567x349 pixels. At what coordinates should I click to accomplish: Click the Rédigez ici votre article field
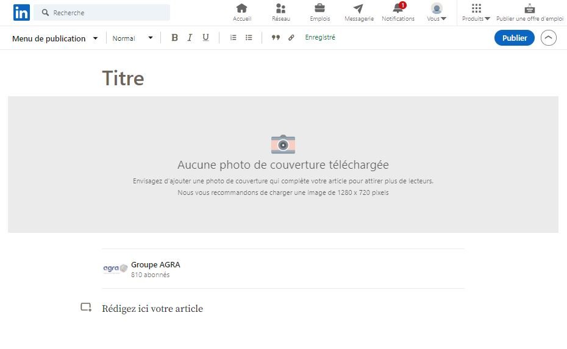[152, 309]
